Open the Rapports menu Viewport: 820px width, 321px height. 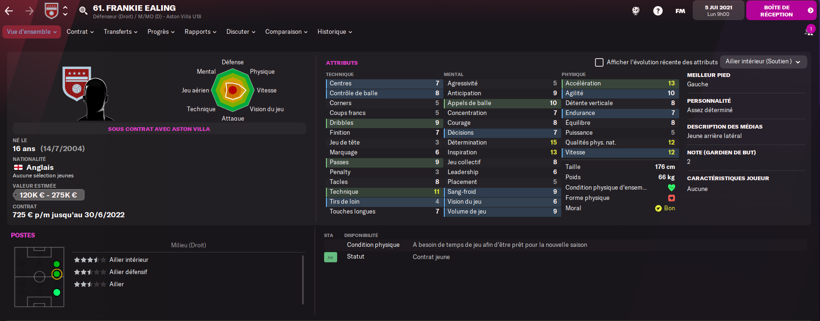pyautogui.click(x=200, y=32)
